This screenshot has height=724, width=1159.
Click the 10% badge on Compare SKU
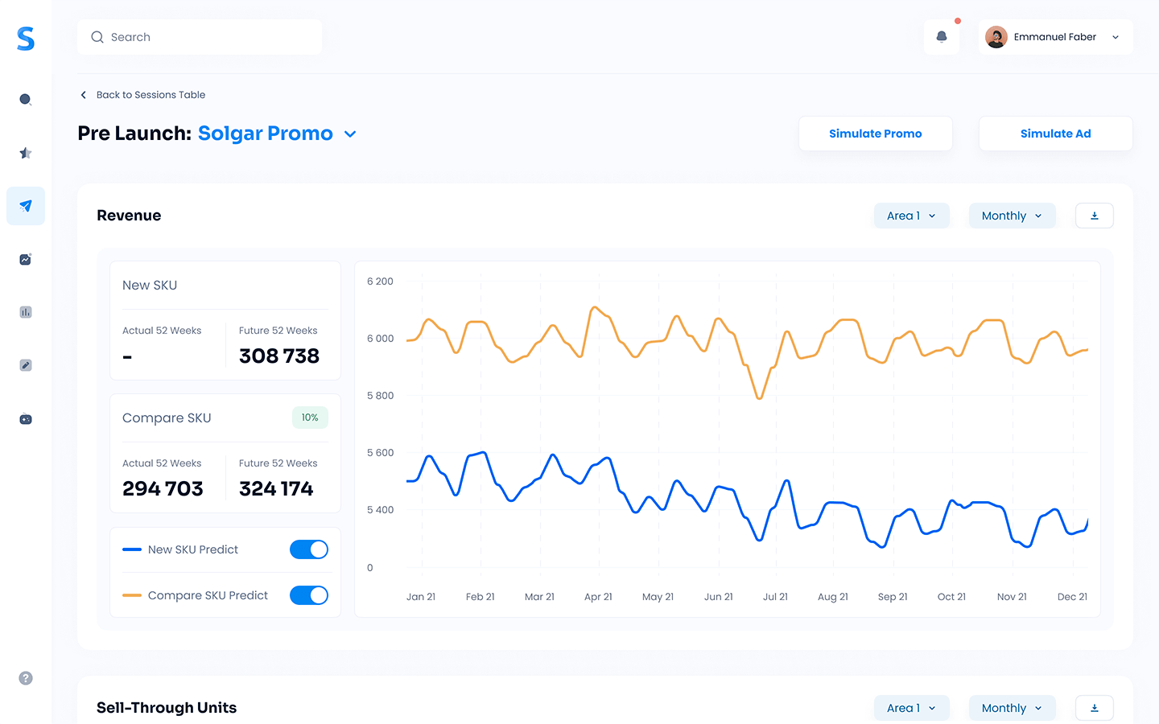click(310, 418)
